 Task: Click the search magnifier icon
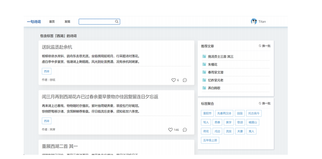click(116, 22)
